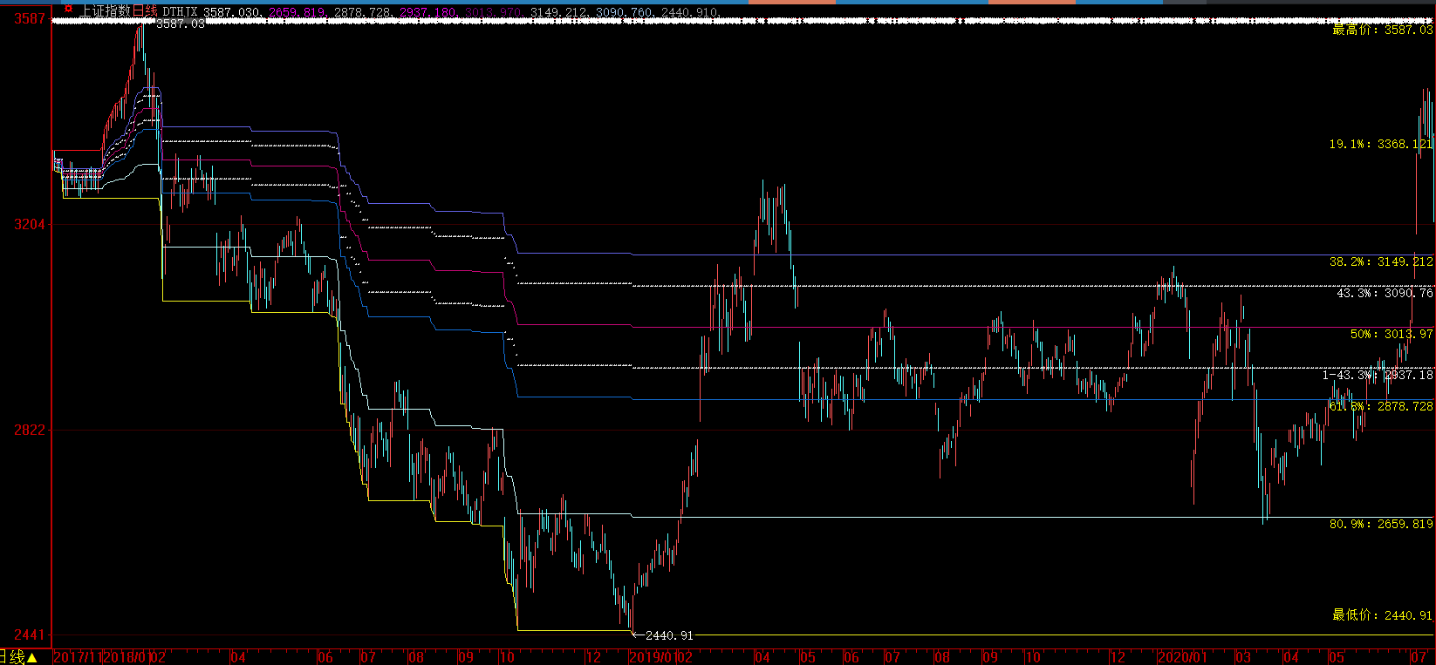The width and height of the screenshot is (1436, 665).
Task: Click the 最高价: 3587.03 label
Action: point(1382,30)
